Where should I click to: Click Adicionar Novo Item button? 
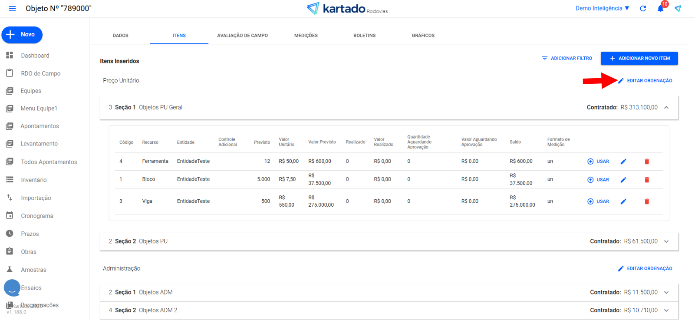(639, 58)
